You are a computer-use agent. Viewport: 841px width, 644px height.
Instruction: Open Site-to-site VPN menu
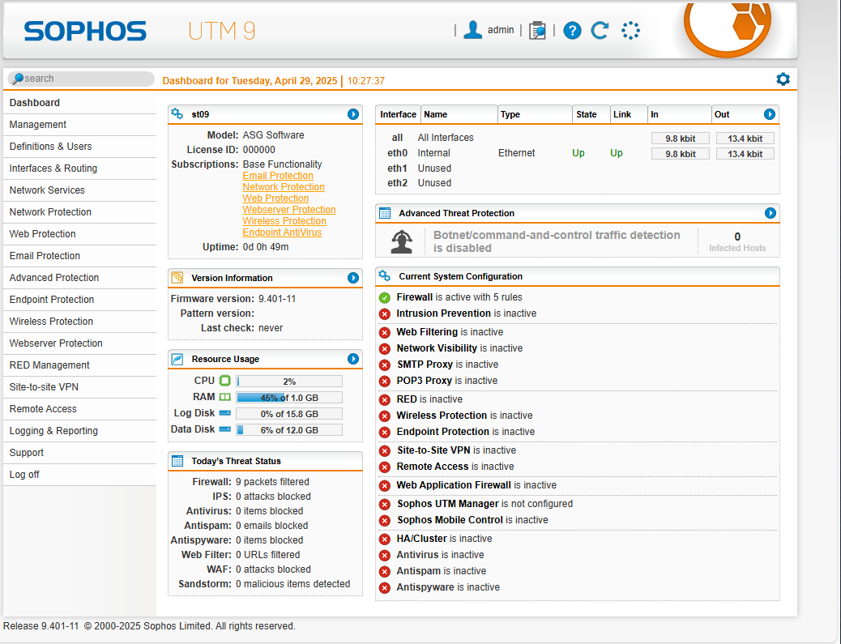tap(80, 387)
